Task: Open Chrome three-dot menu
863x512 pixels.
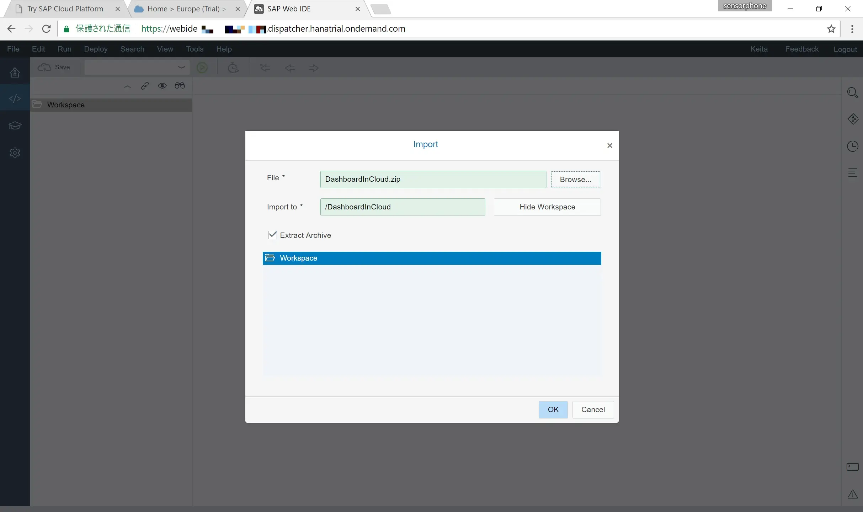Action: (x=852, y=29)
